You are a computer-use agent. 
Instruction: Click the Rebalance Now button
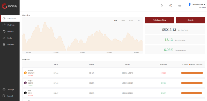pyautogui.click(x=159, y=20)
